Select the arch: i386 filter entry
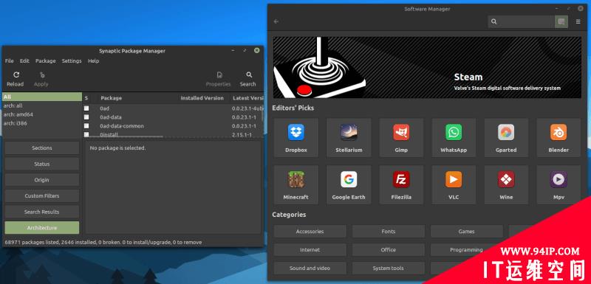The image size is (591, 284). (42, 123)
